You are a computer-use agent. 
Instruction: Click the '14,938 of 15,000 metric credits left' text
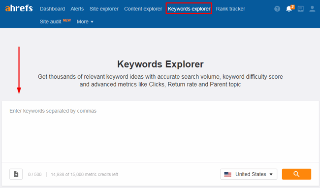[x=85, y=175]
